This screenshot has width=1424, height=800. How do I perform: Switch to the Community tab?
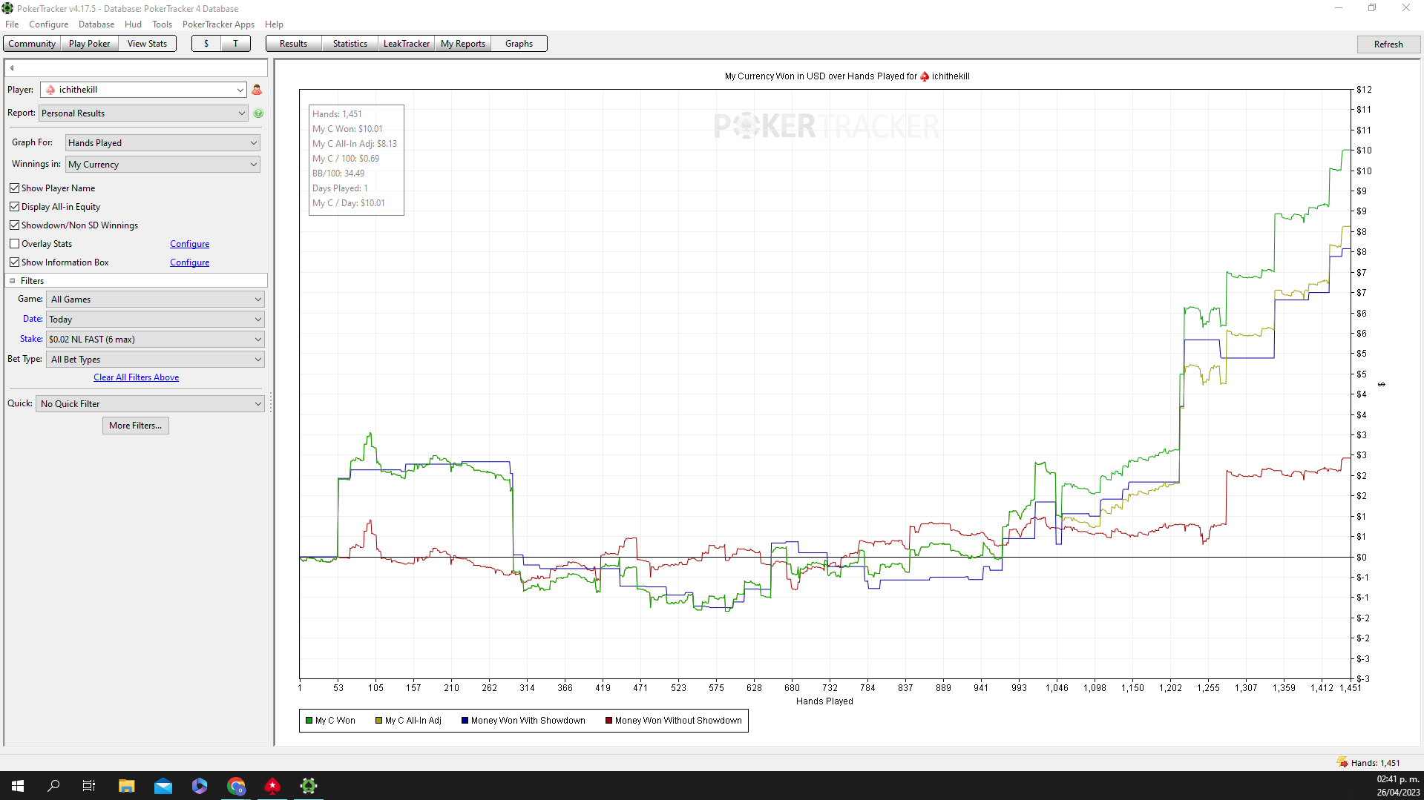click(32, 44)
